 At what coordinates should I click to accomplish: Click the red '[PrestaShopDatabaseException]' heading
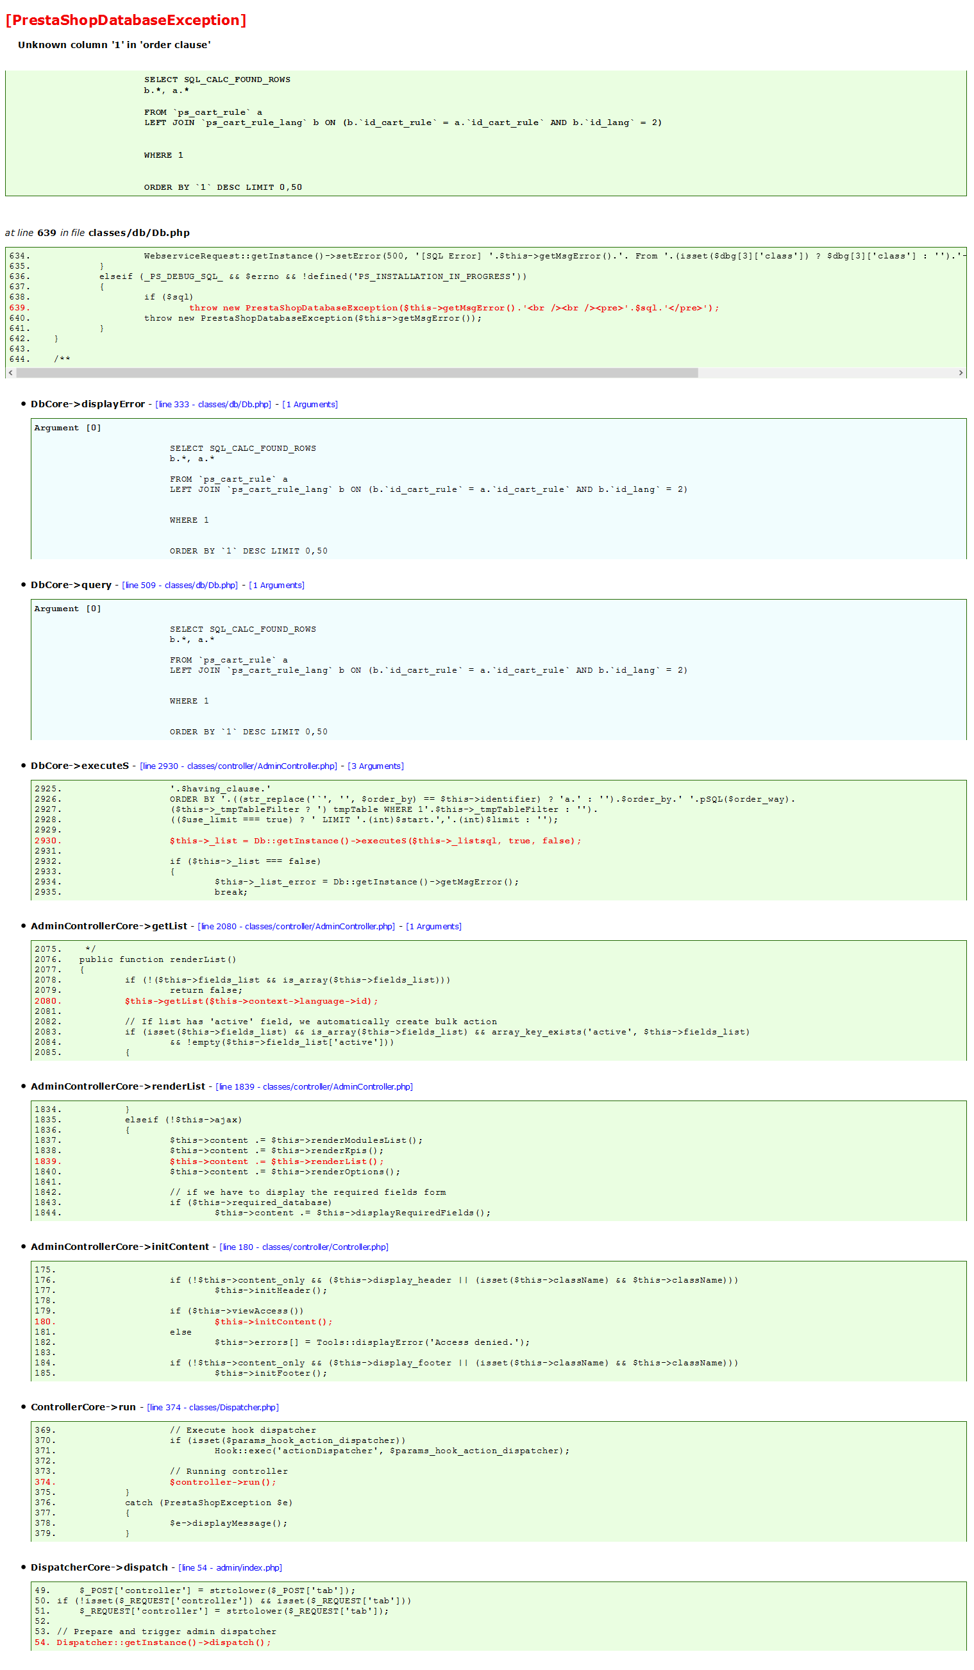click(126, 21)
